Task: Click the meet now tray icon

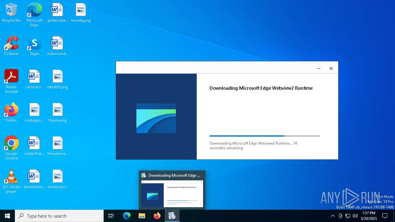Action: coord(340,216)
